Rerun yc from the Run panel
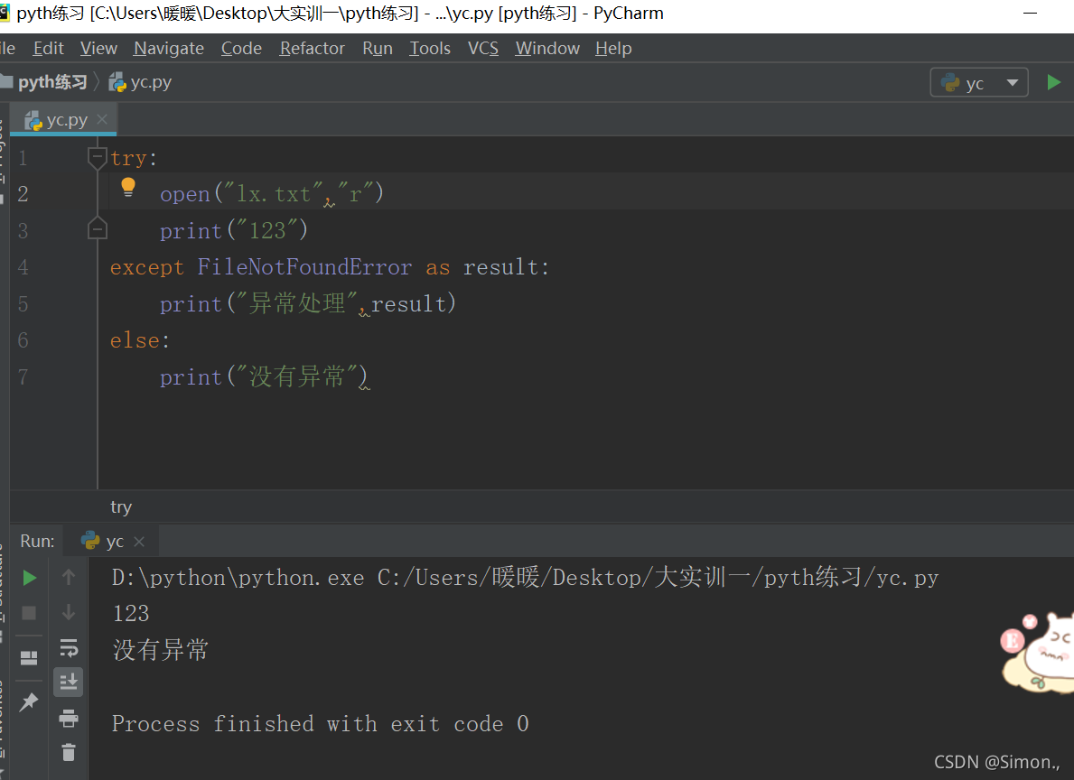This screenshot has width=1074, height=780. (x=29, y=578)
